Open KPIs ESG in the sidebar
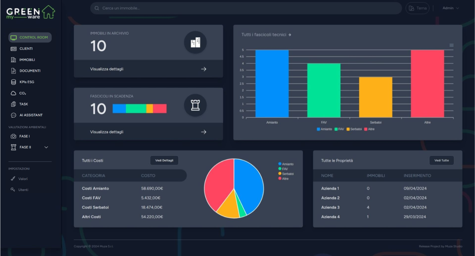 27,82
